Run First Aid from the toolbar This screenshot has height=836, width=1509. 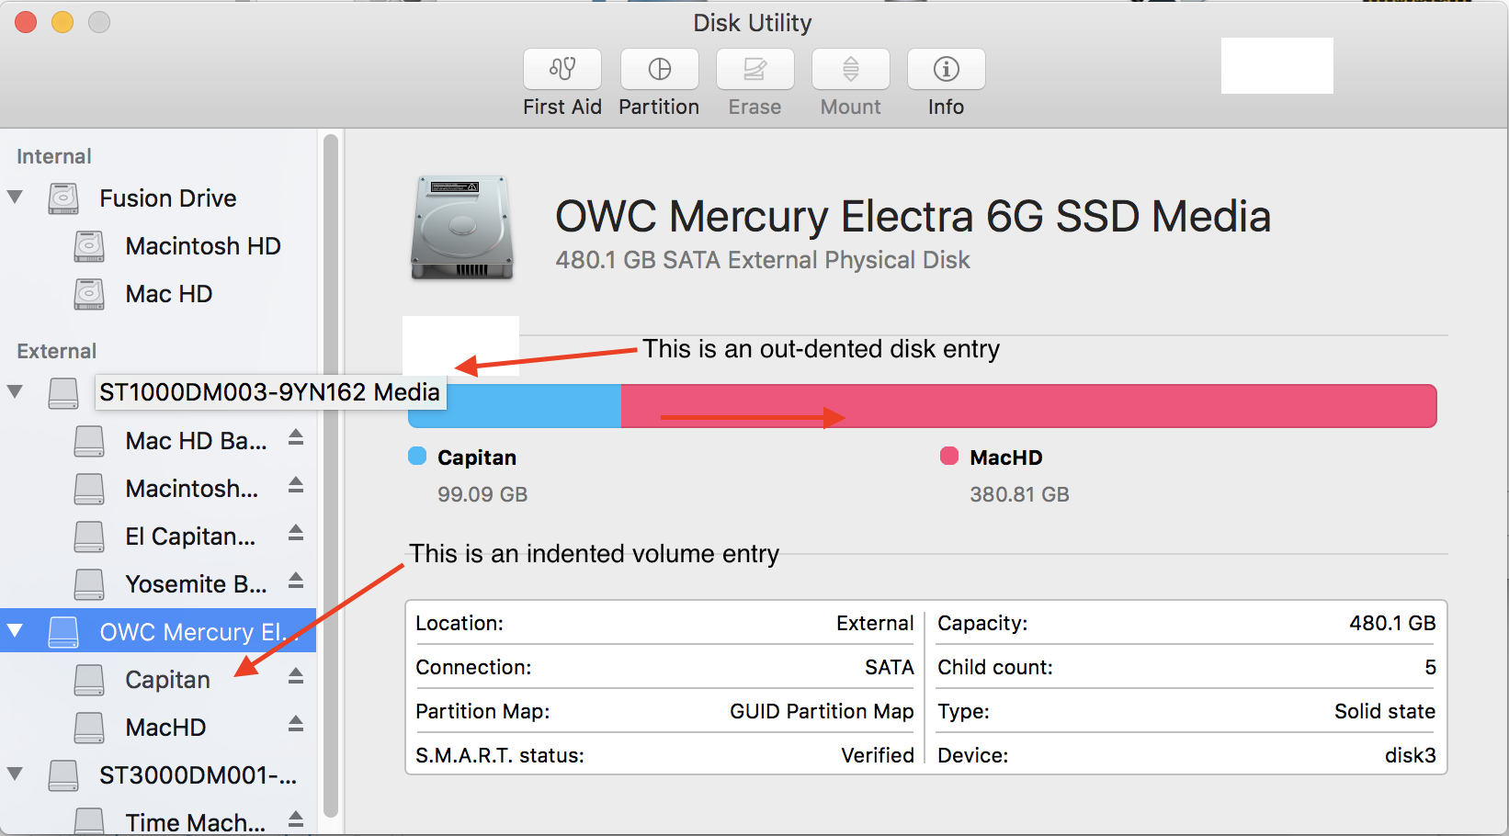pos(562,70)
